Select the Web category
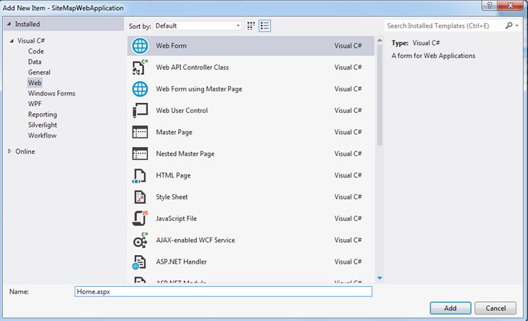The width and height of the screenshot is (528, 321). 35,83
